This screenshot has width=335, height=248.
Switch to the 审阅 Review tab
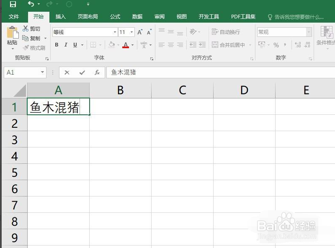click(160, 17)
